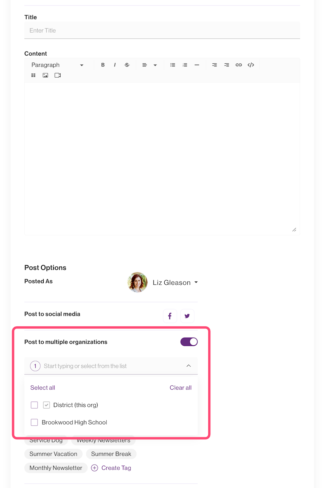The height and width of the screenshot is (488, 327).
Task: Open the code view of the editor
Action: (251, 65)
